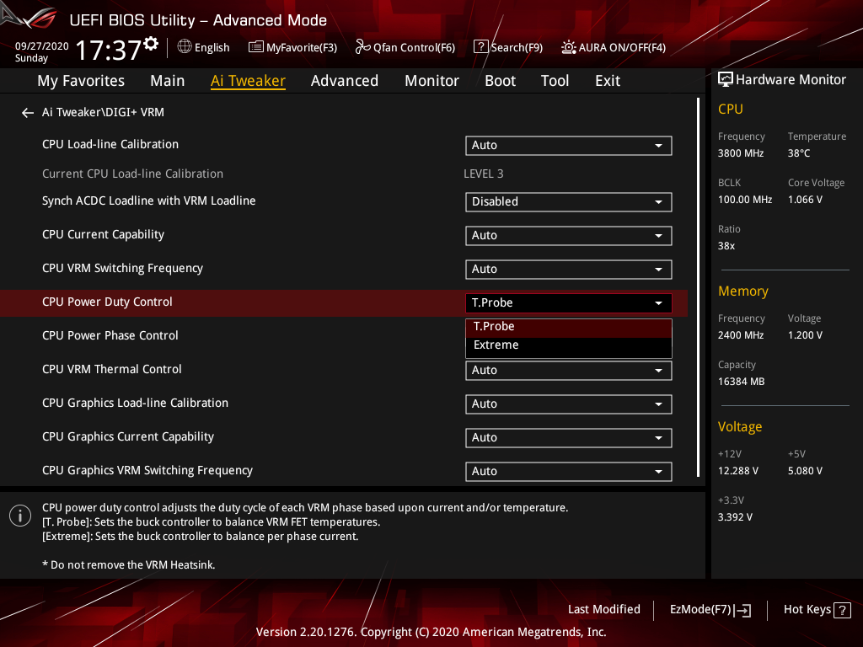863x647 pixels.
Task: Go to the Monitor tab
Action: click(431, 81)
